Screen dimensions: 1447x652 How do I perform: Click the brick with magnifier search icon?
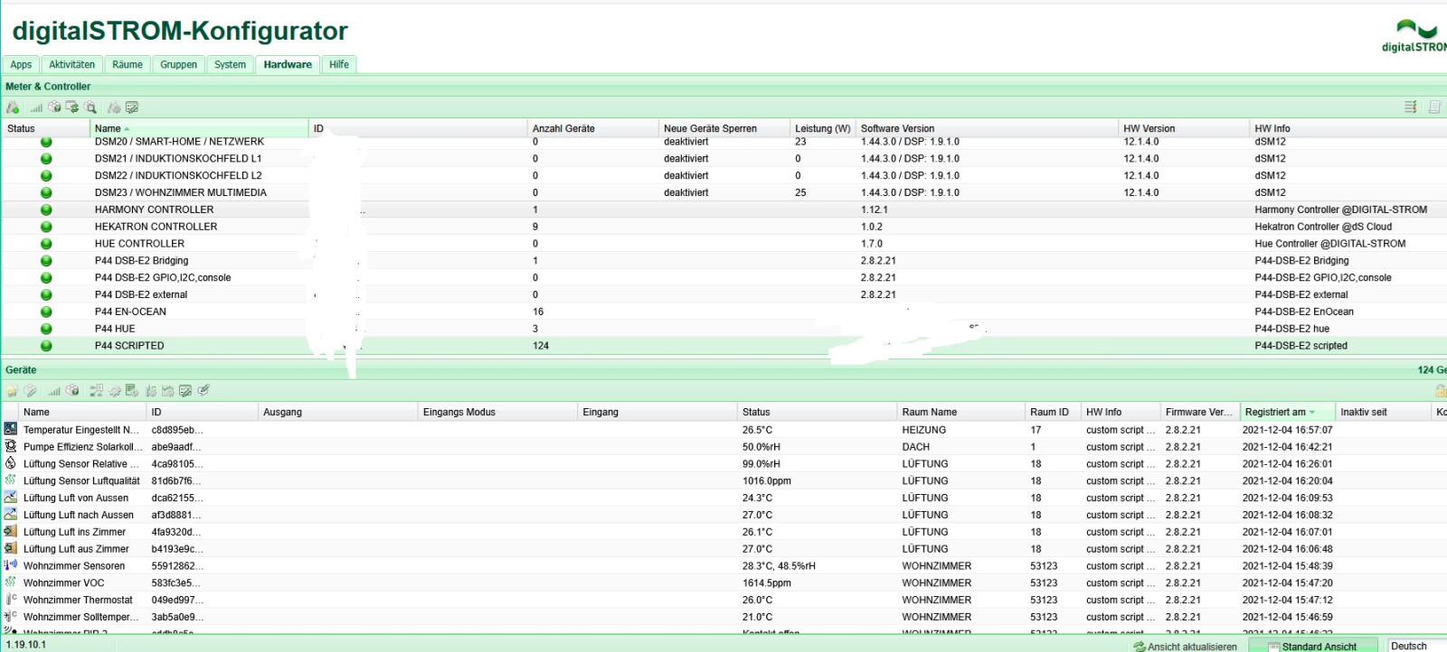click(90, 107)
